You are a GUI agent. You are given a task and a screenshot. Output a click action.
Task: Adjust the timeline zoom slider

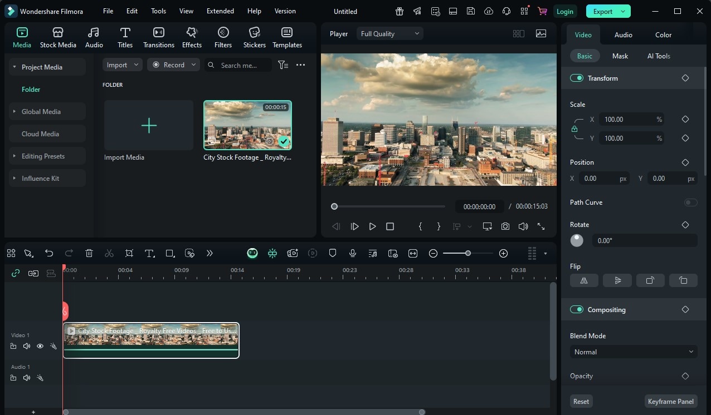point(468,253)
